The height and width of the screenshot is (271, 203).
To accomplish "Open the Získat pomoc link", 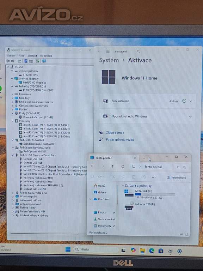I will click(115, 133).
